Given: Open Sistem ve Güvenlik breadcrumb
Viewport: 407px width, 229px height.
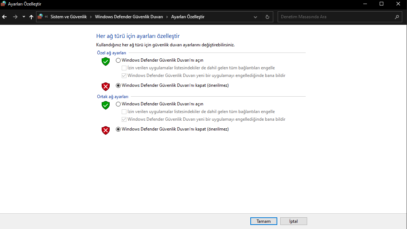Looking at the screenshot, I should [69, 17].
